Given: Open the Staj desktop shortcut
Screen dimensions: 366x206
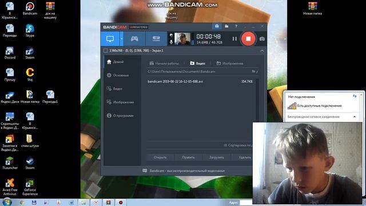Looking at the screenshot, I should (30, 75).
